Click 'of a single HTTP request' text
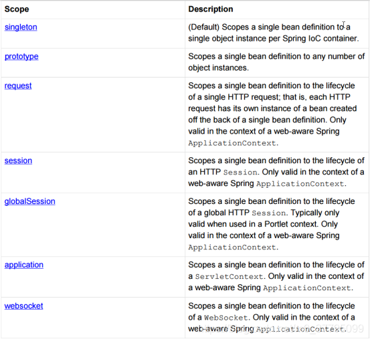Screen dimensions: 370x341 pyautogui.click(x=234, y=97)
